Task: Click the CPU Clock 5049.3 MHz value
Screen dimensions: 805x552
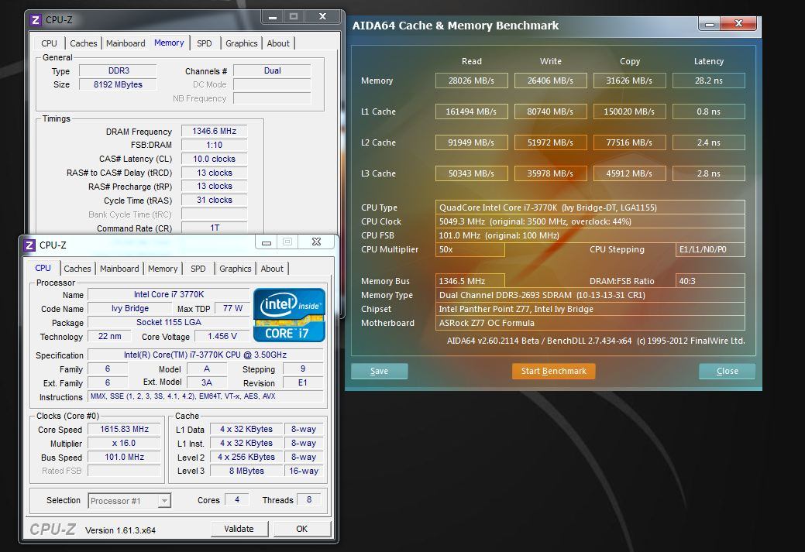Action: coord(590,221)
